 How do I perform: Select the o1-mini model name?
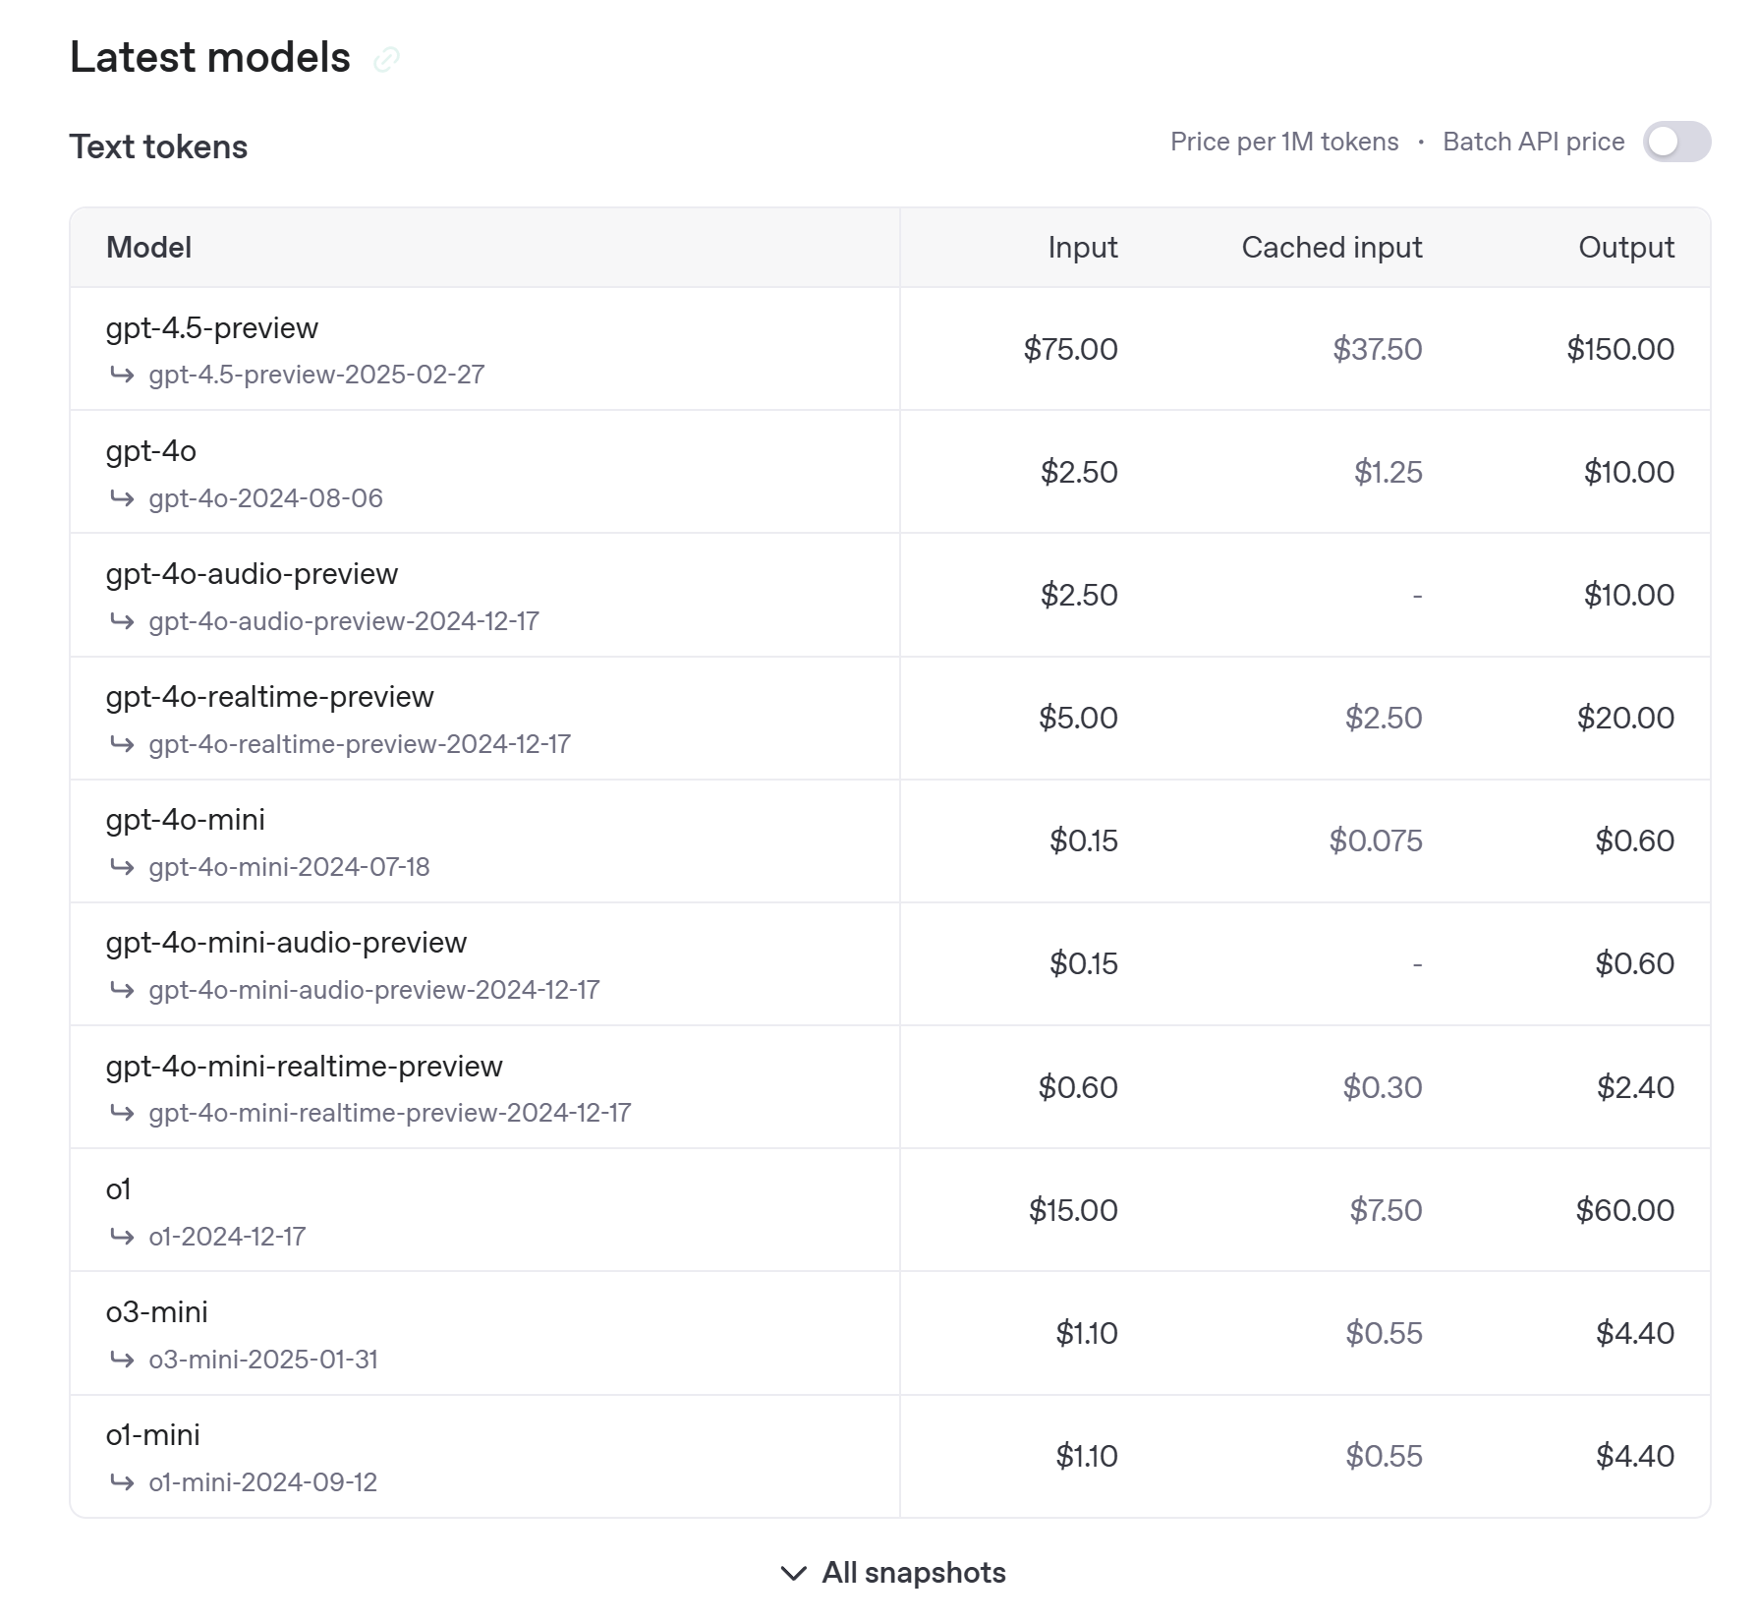coord(152,1434)
